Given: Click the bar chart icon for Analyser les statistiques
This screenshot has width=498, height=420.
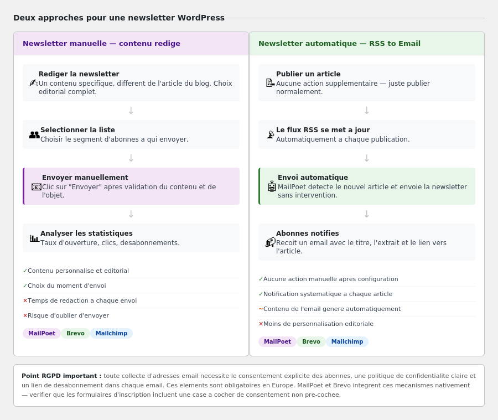Looking at the screenshot, I should 34,238.
